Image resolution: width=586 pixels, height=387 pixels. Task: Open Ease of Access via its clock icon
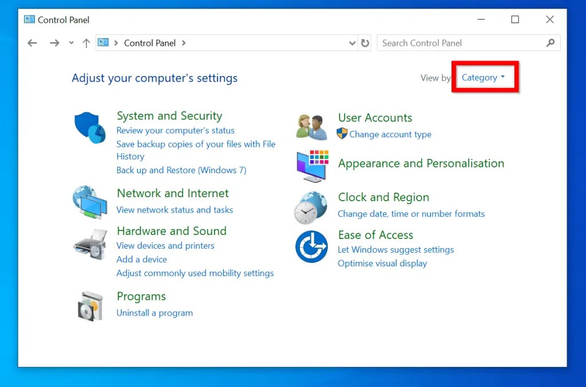(x=311, y=247)
